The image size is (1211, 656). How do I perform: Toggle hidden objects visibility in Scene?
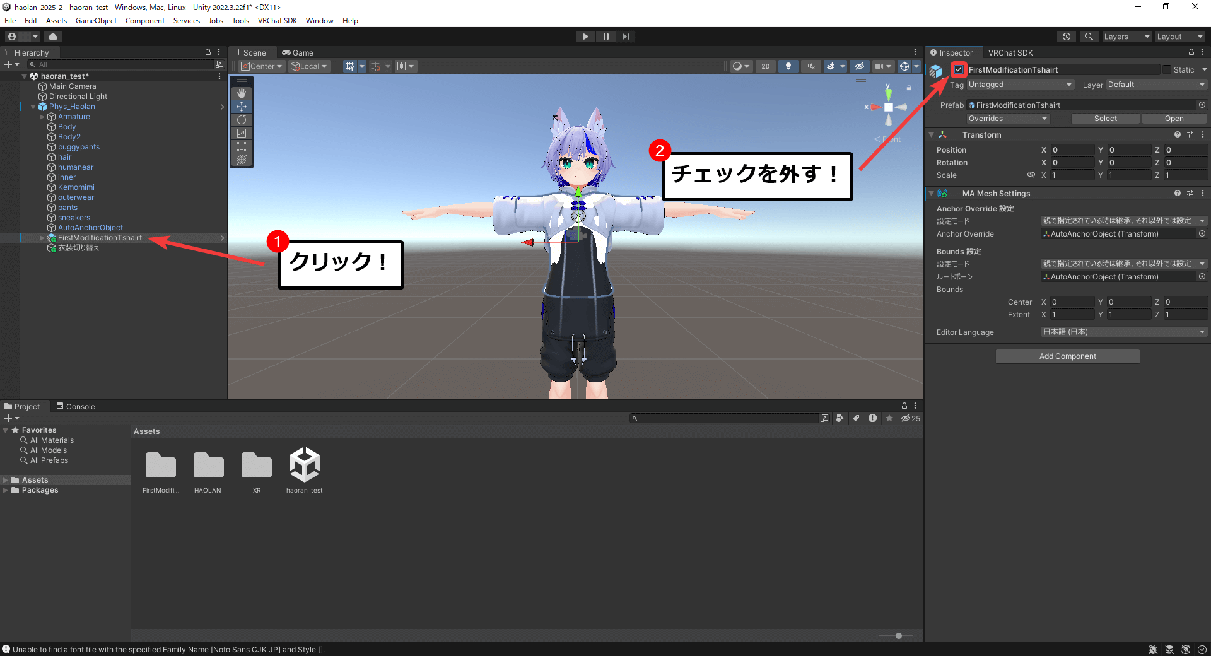tap(859, 66)
